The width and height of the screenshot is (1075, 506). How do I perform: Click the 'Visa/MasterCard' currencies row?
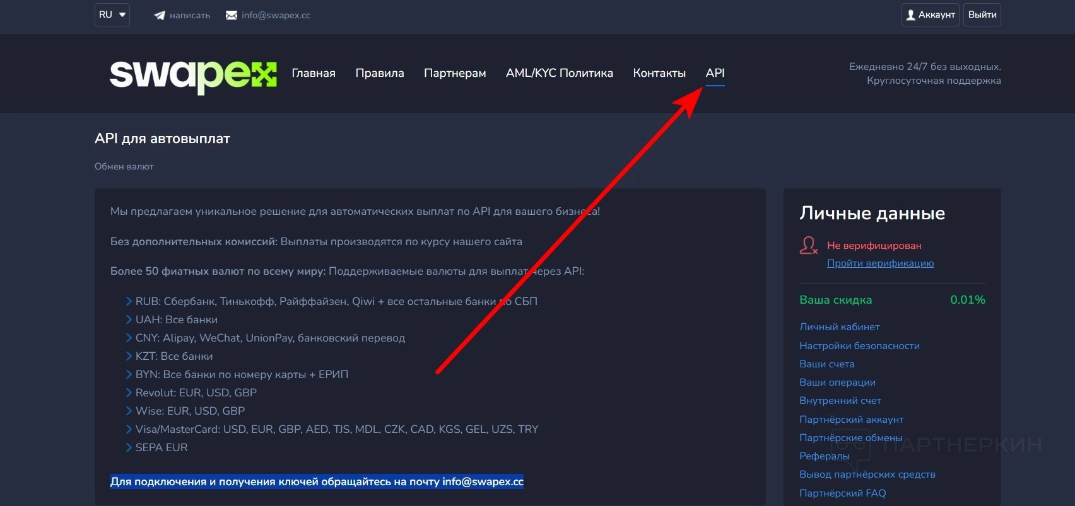tap(337, 429)
